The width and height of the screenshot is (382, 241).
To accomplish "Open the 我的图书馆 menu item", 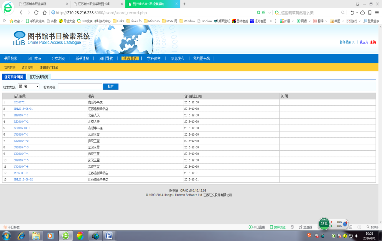I will [201, 58].
